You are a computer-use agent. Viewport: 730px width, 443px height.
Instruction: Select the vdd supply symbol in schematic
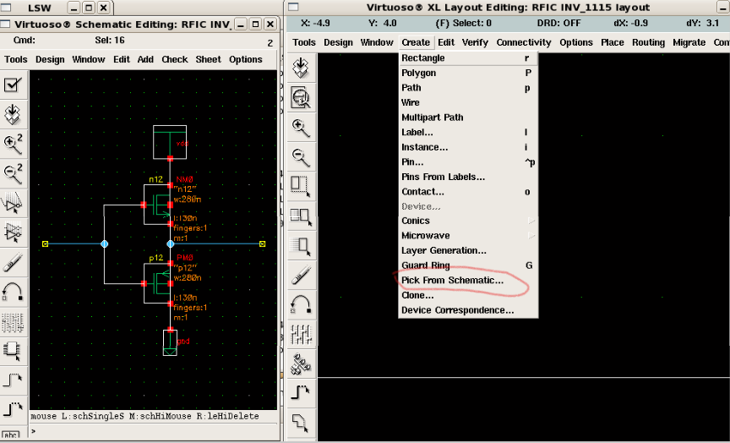170,142
